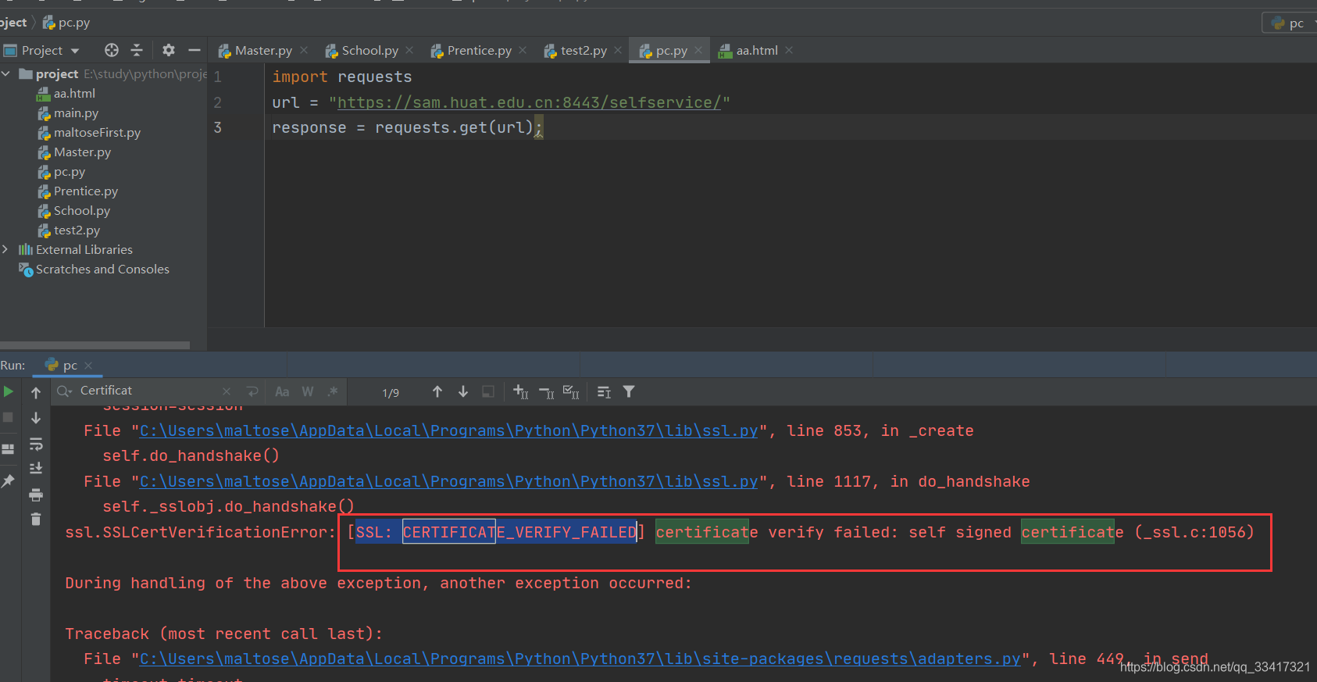Open run configuration pc dropdown
Viewport: 1317px width, 682px height.
tap(1289, 23)
